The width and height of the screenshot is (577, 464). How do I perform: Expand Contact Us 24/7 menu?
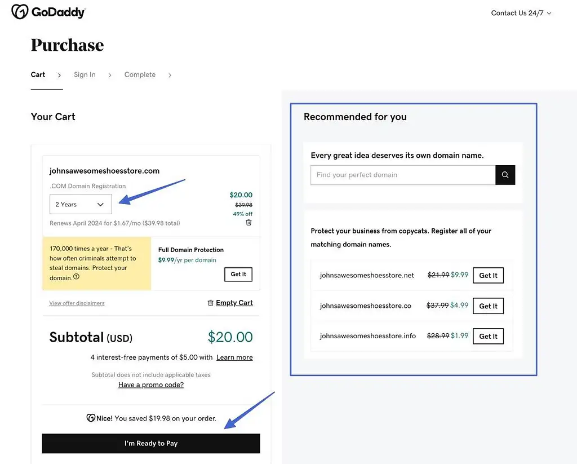tap(521, 13)
